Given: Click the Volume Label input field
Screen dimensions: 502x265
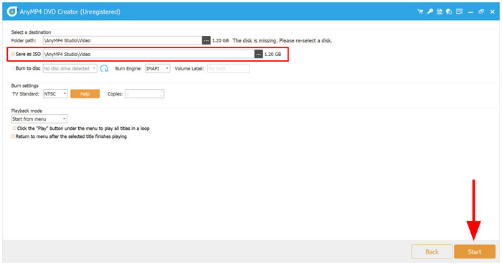Looking at the screenshot, I should click(x=228, y=68).
